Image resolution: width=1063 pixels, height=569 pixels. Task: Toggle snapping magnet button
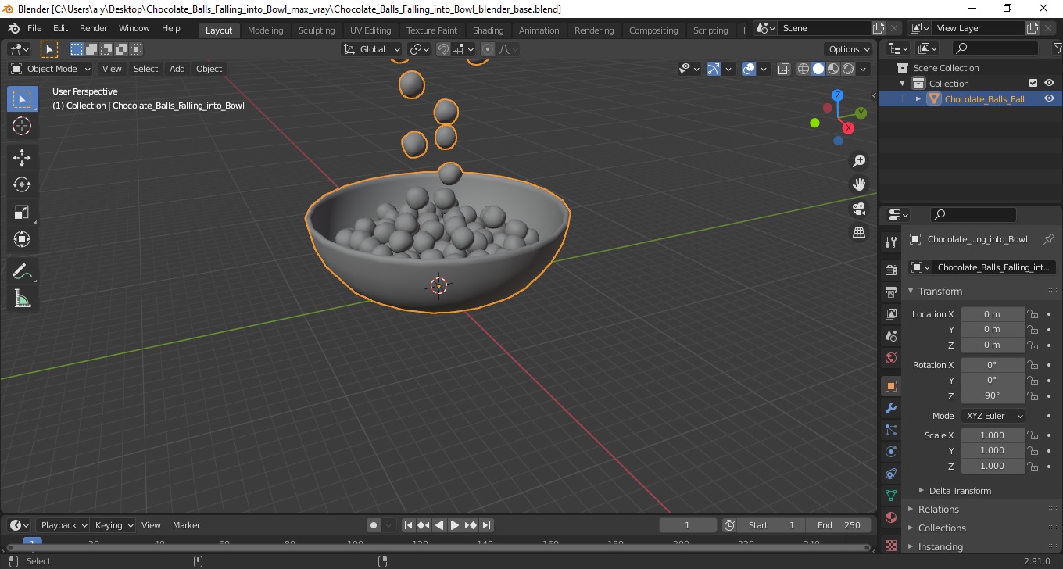[x=443, y=49]
